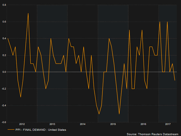Click the -0.3 trough in early 2012

tap(21, 97)
